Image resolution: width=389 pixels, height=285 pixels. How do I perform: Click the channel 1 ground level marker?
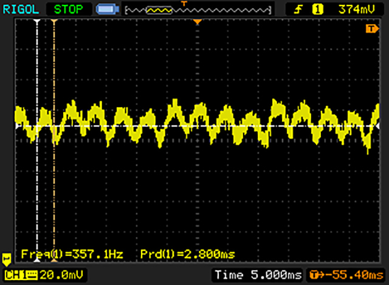pos(7,258)
